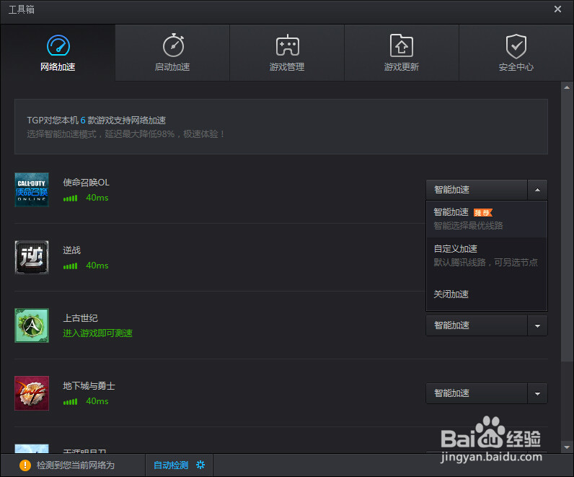Click 上古世纪 game name
The width and height of the screenshot is (574, 477).
coord(81,318)
